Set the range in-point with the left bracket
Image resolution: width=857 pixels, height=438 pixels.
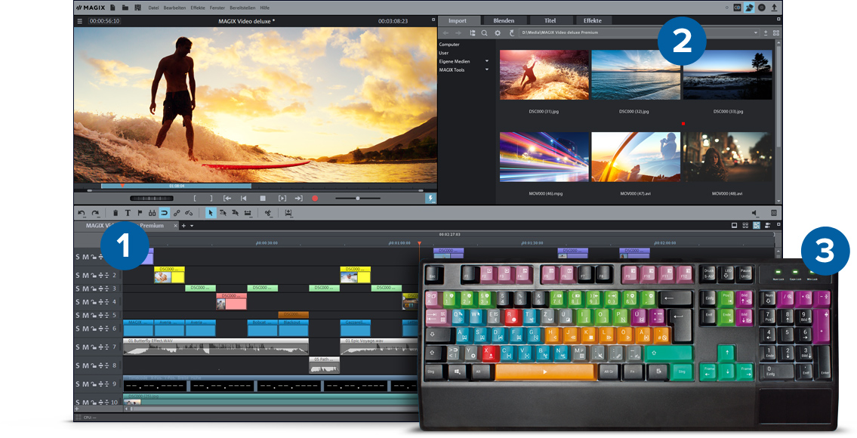(195, 199)
